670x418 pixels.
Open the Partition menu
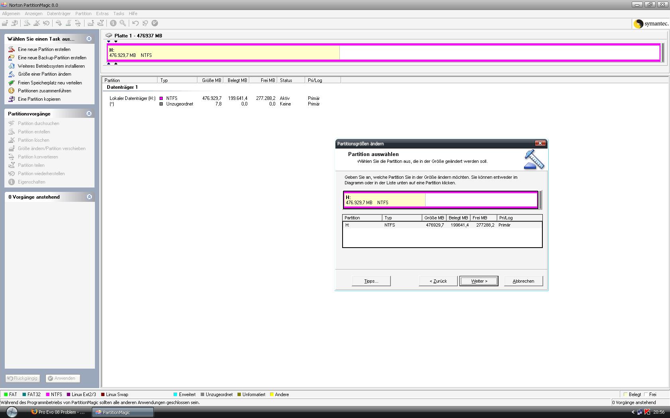click(x=83, y=14)
